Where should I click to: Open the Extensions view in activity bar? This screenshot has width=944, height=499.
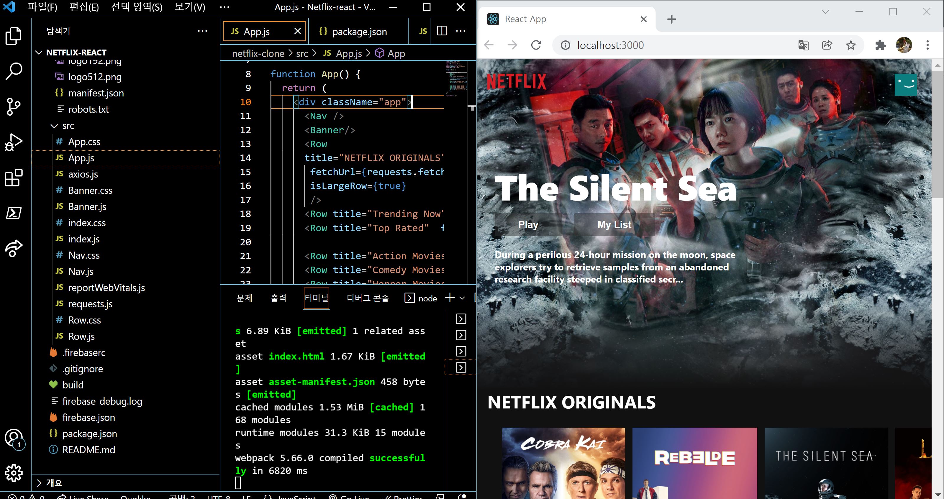pyautogui.click(x=14, y=178)
